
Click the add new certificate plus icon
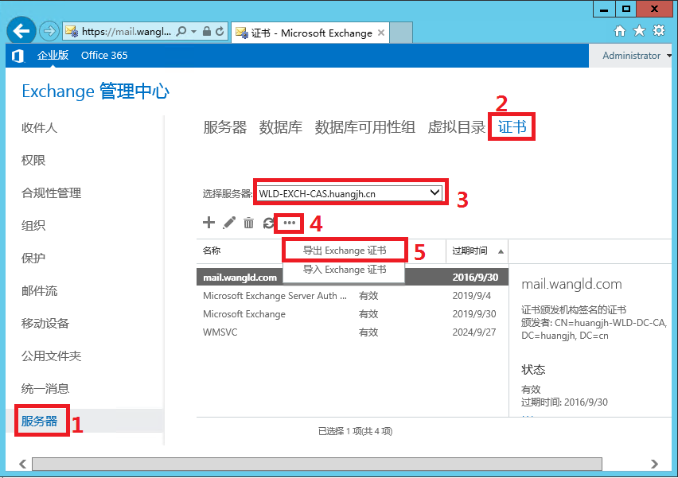[x=209, y=223]
